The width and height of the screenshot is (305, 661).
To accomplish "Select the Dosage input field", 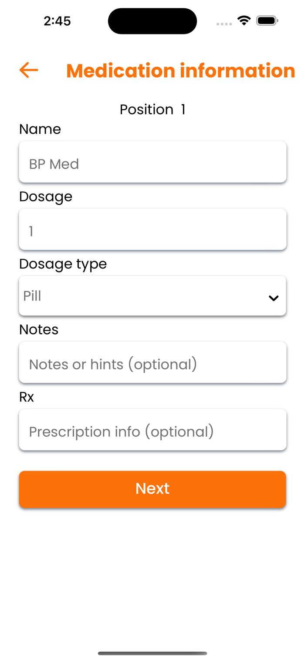I will coord(152,230).
